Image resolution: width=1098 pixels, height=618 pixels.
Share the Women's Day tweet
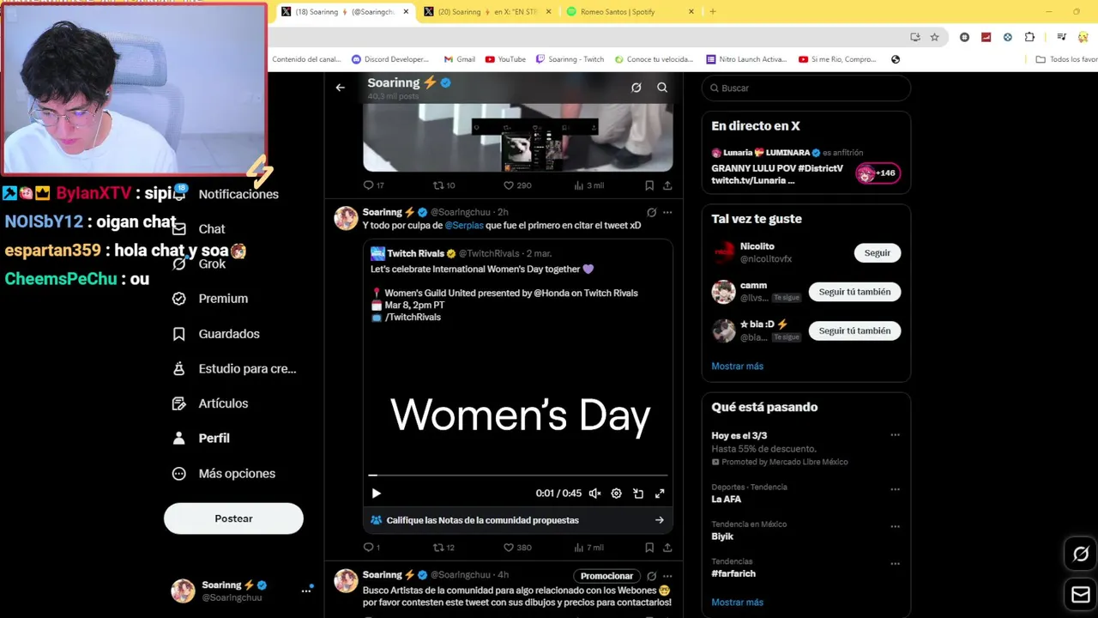(x=667, y=547)
